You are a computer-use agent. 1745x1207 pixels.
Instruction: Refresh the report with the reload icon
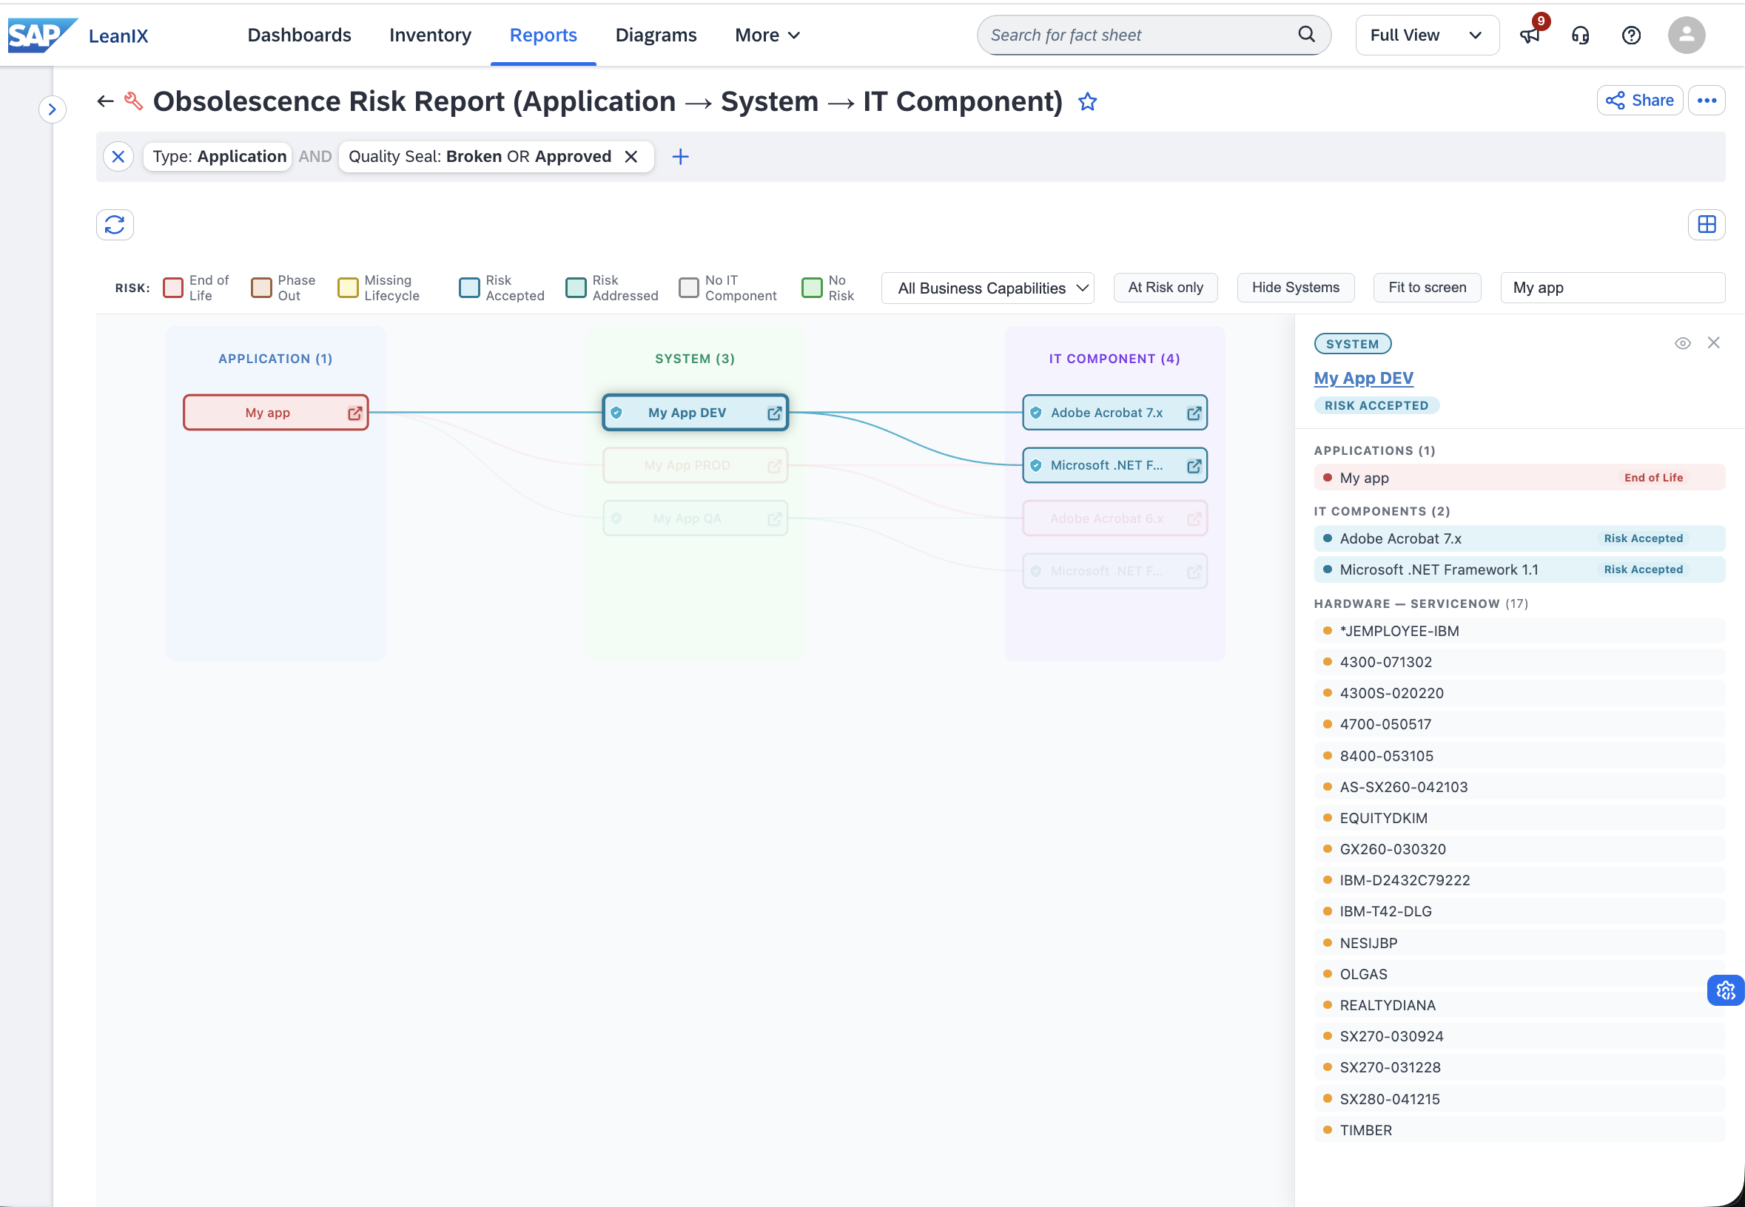pos(115,225)
